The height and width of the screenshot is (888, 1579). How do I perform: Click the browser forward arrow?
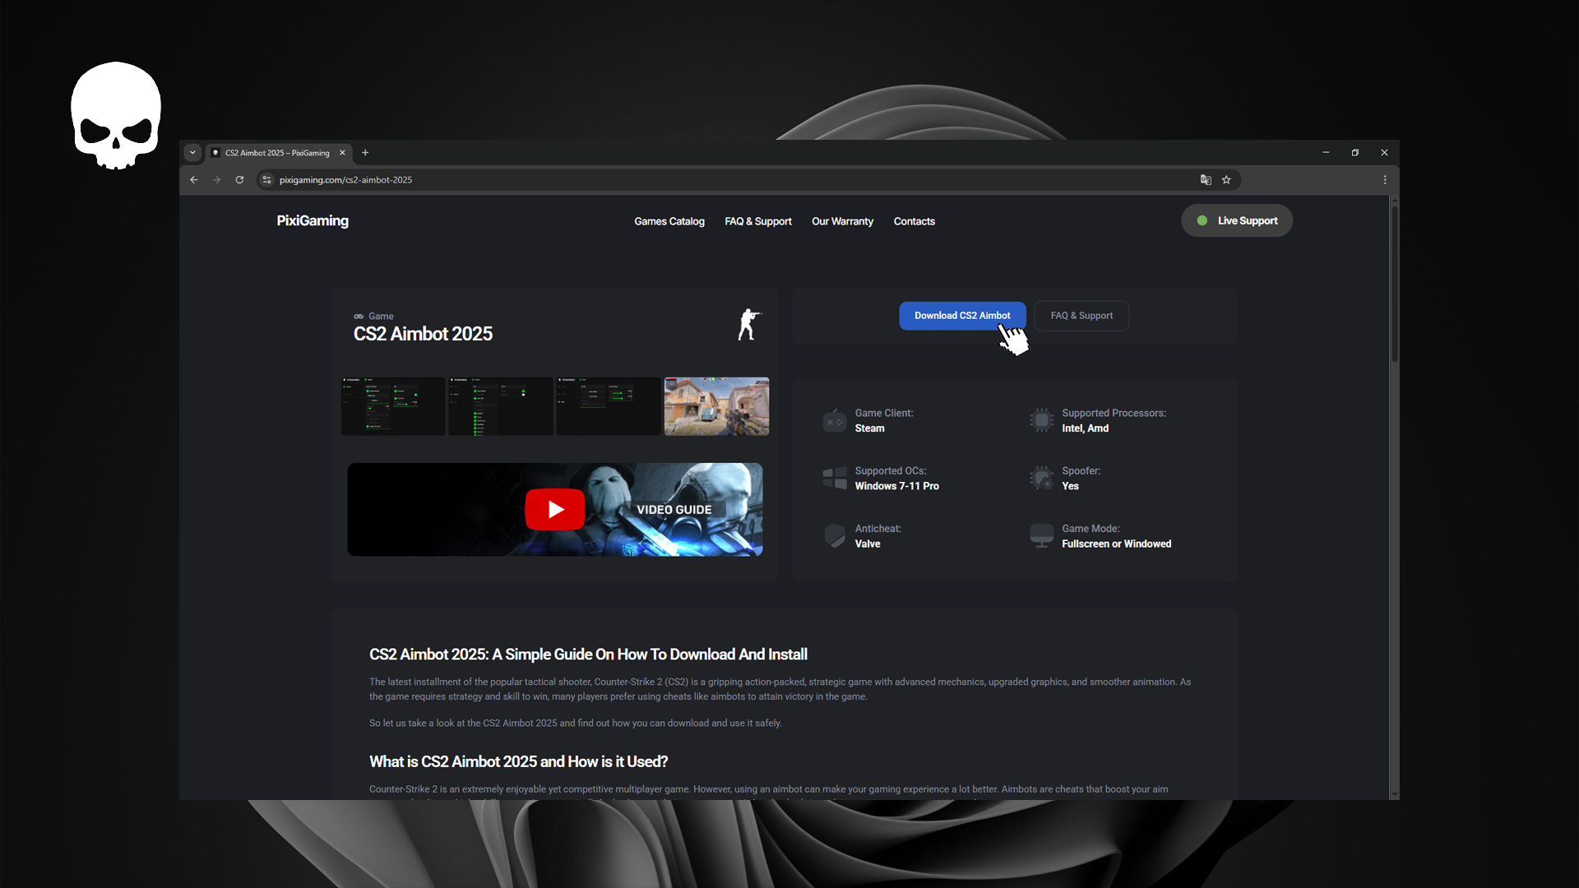tap(217, 180)
